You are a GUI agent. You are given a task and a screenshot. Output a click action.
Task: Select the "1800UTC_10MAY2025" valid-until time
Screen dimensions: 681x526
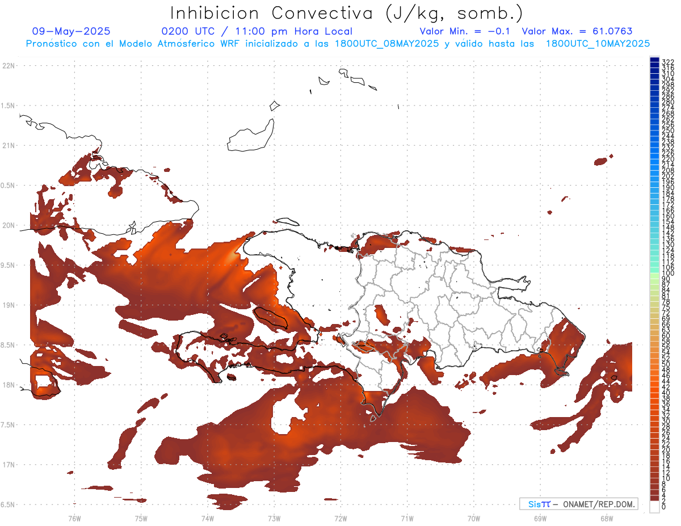click(x=598, y=43)
